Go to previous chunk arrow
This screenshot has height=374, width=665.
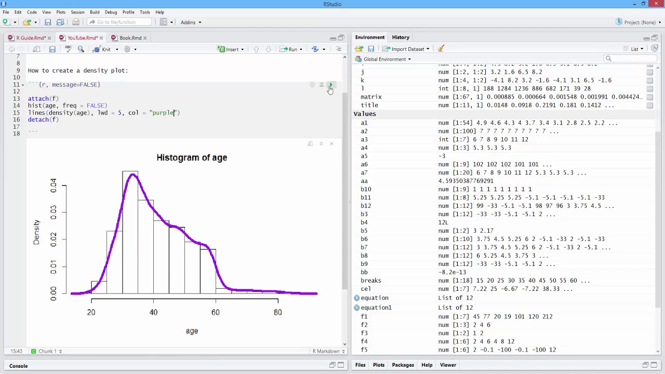click(256, 49)
